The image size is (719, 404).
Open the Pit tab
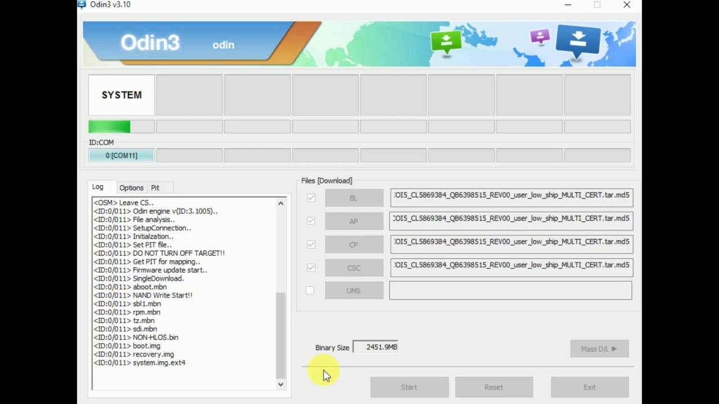pyautogui.click(x=155, y=188)
